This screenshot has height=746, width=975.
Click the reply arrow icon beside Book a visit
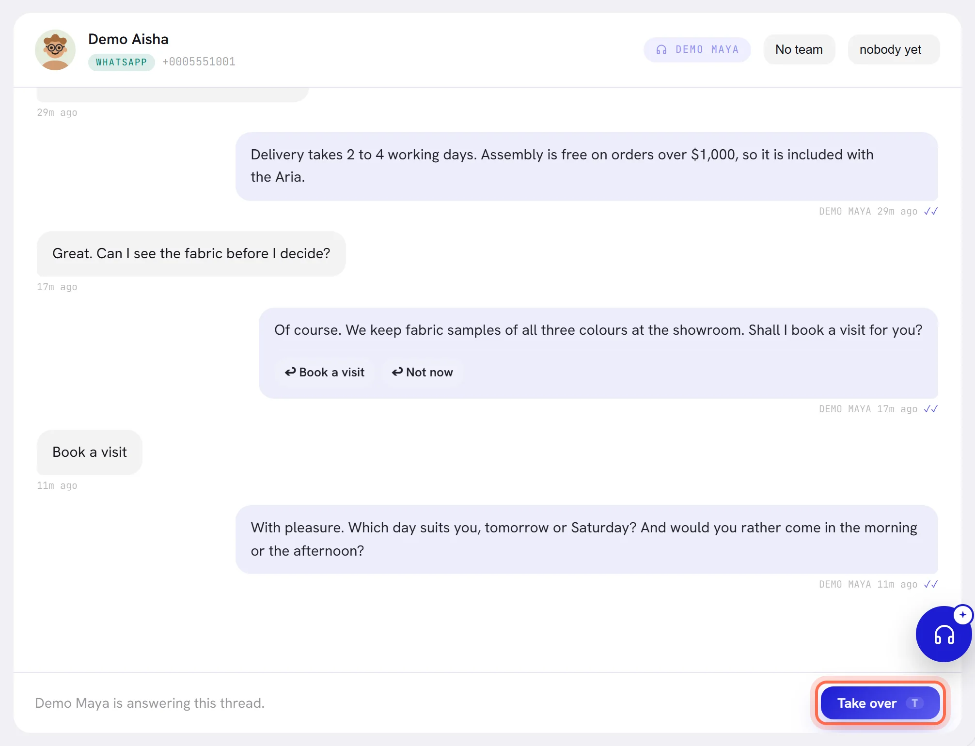(x=290, y=372)
